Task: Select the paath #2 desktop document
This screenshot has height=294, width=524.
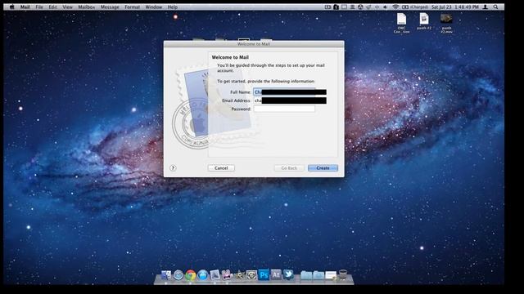Action: point(424,21)
